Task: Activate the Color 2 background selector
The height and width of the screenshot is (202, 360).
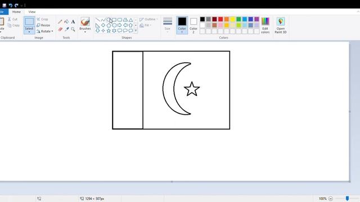Action: 193,25
